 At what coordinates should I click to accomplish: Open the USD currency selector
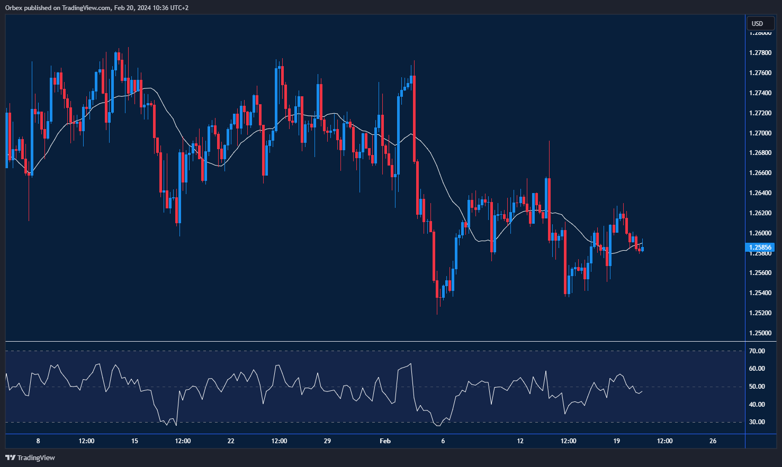coord(758,23)
